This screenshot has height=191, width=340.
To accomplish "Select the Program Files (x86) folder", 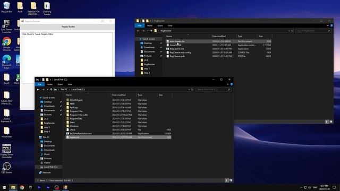I will pos(118,115).
